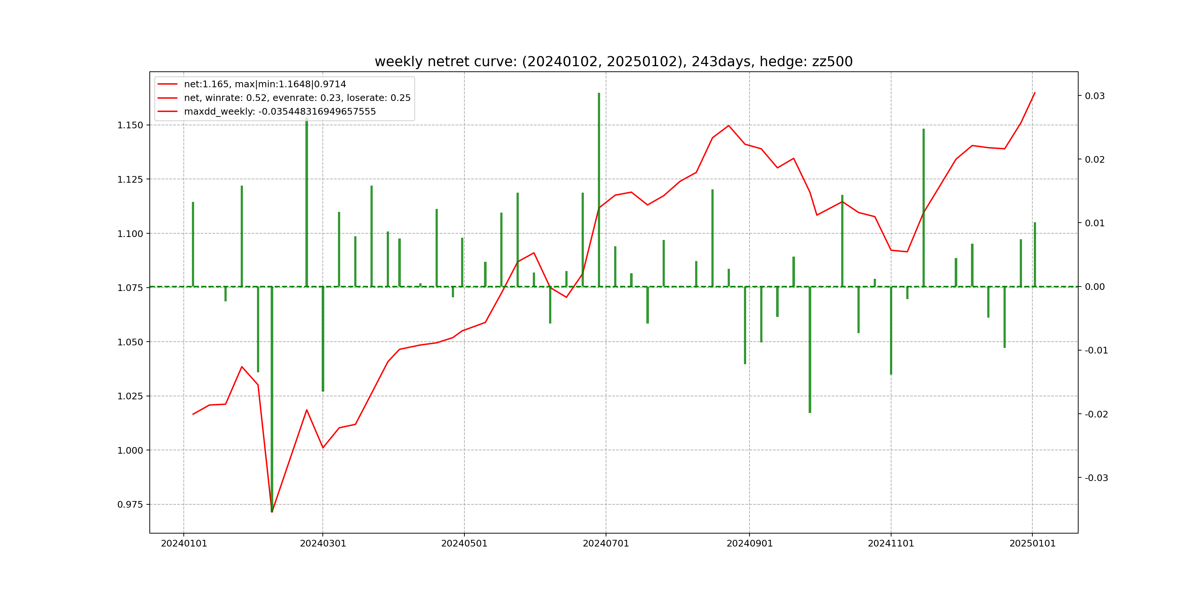This screenshot has width=1198, height=599.
Task: Click the 20250101 x-axis date label
Action: (x=1032, y=544)
